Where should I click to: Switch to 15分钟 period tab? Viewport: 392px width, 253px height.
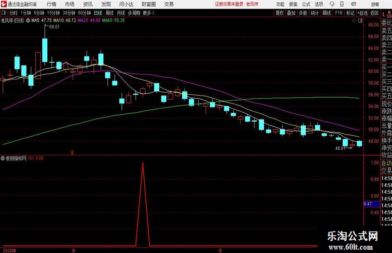coord(54,13)
